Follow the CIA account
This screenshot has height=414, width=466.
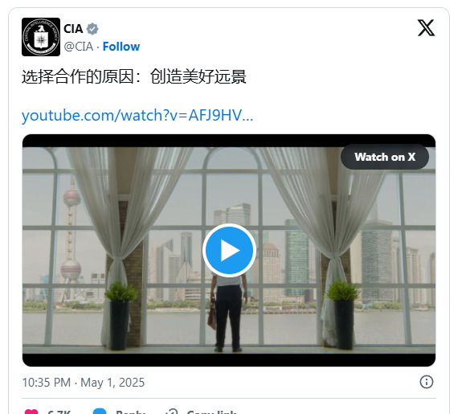coord(121,47)
